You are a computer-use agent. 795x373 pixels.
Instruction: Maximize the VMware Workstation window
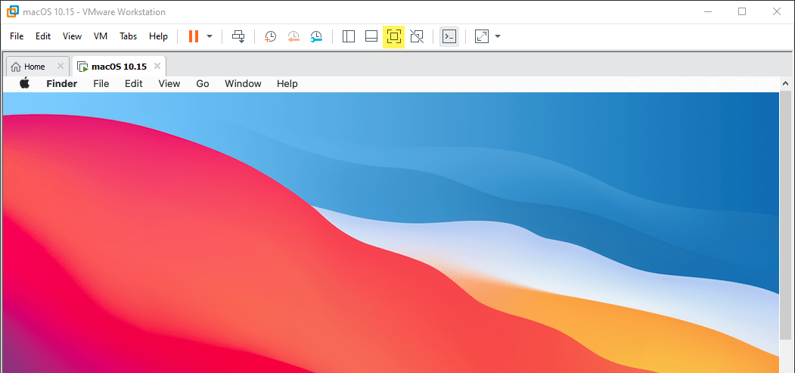tap(742, 11)
